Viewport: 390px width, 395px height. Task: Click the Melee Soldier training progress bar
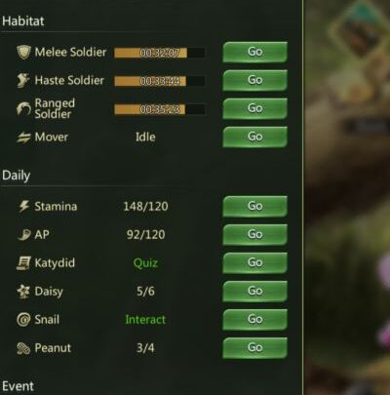[x=160, y=53]
